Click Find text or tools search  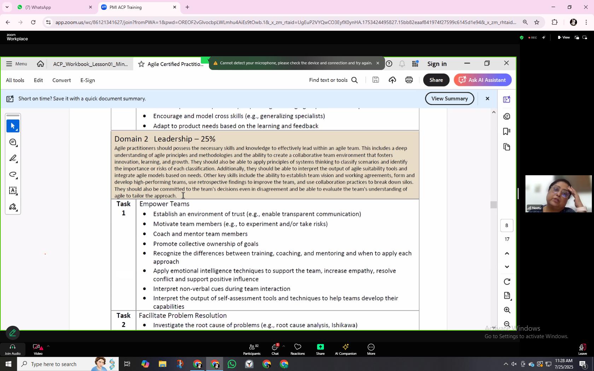[333, 80]
